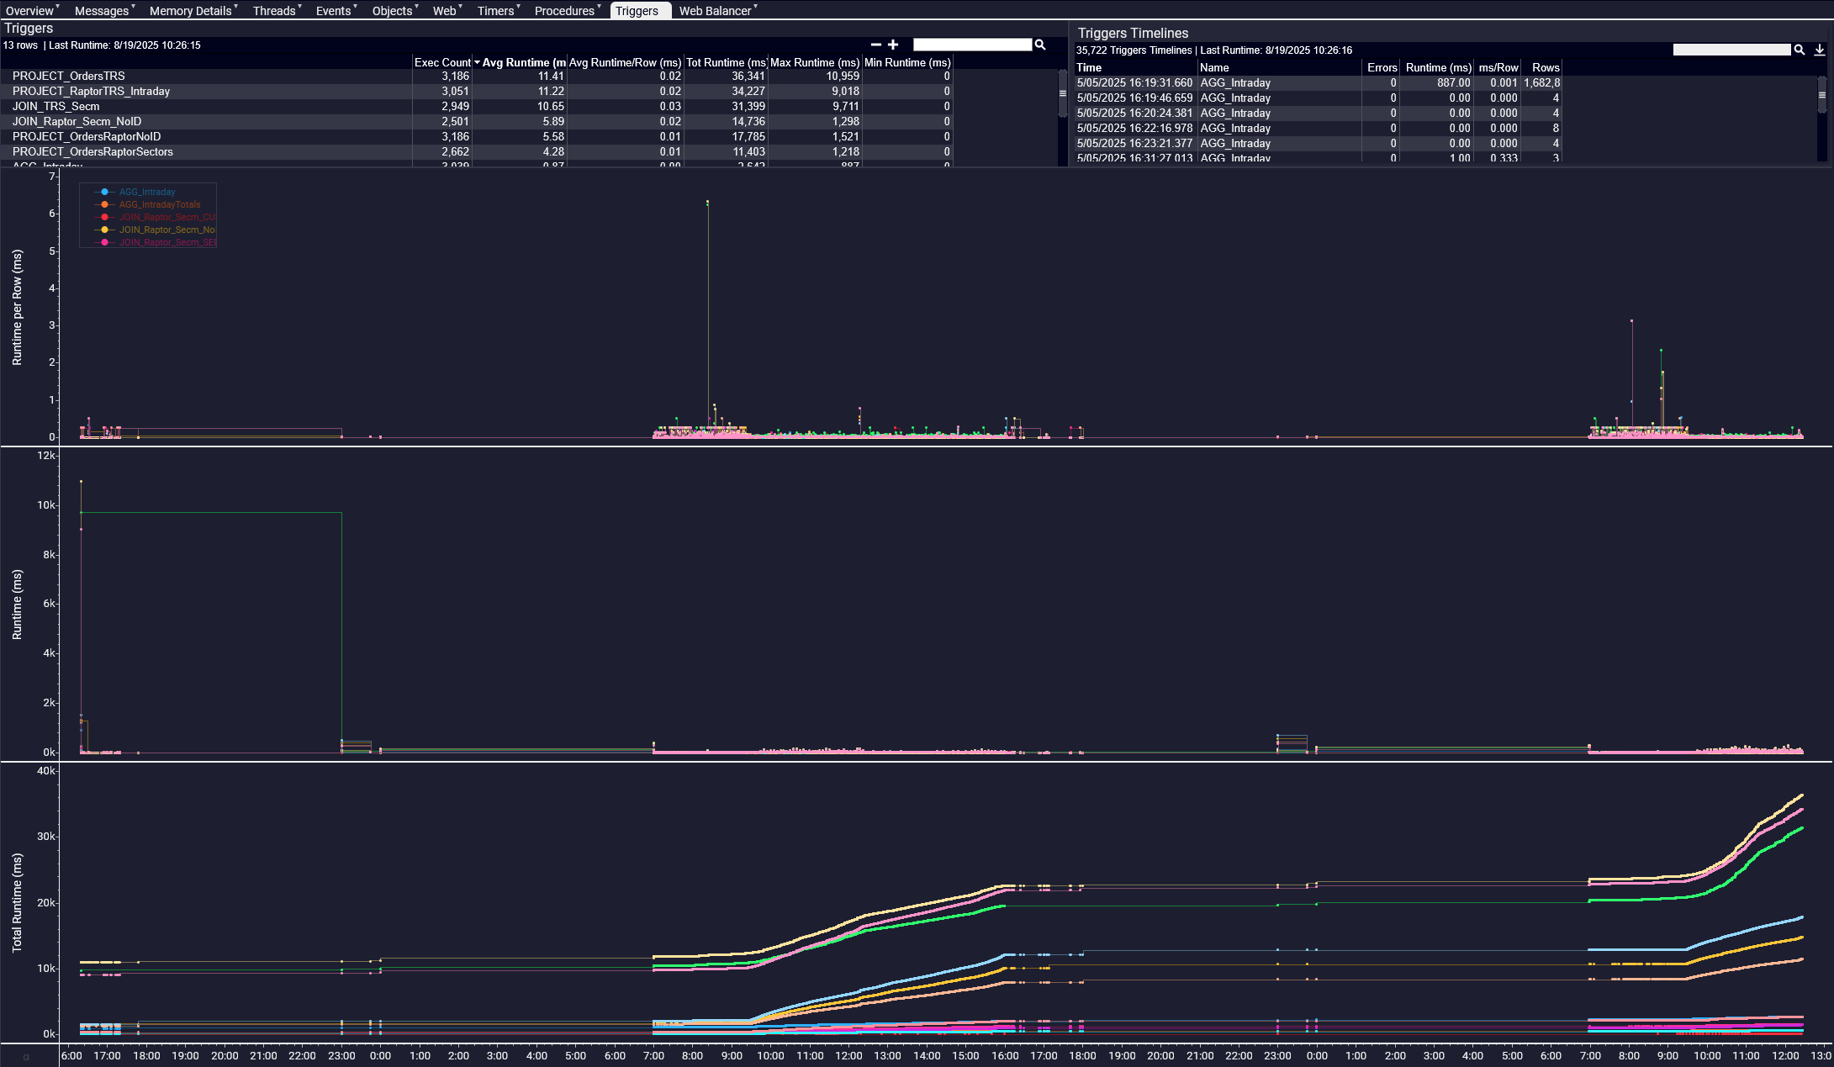
Task: Switch to the Memory Details tab
Action: (190, 11)
